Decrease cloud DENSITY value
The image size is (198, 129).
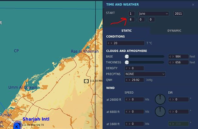(127, 68)
